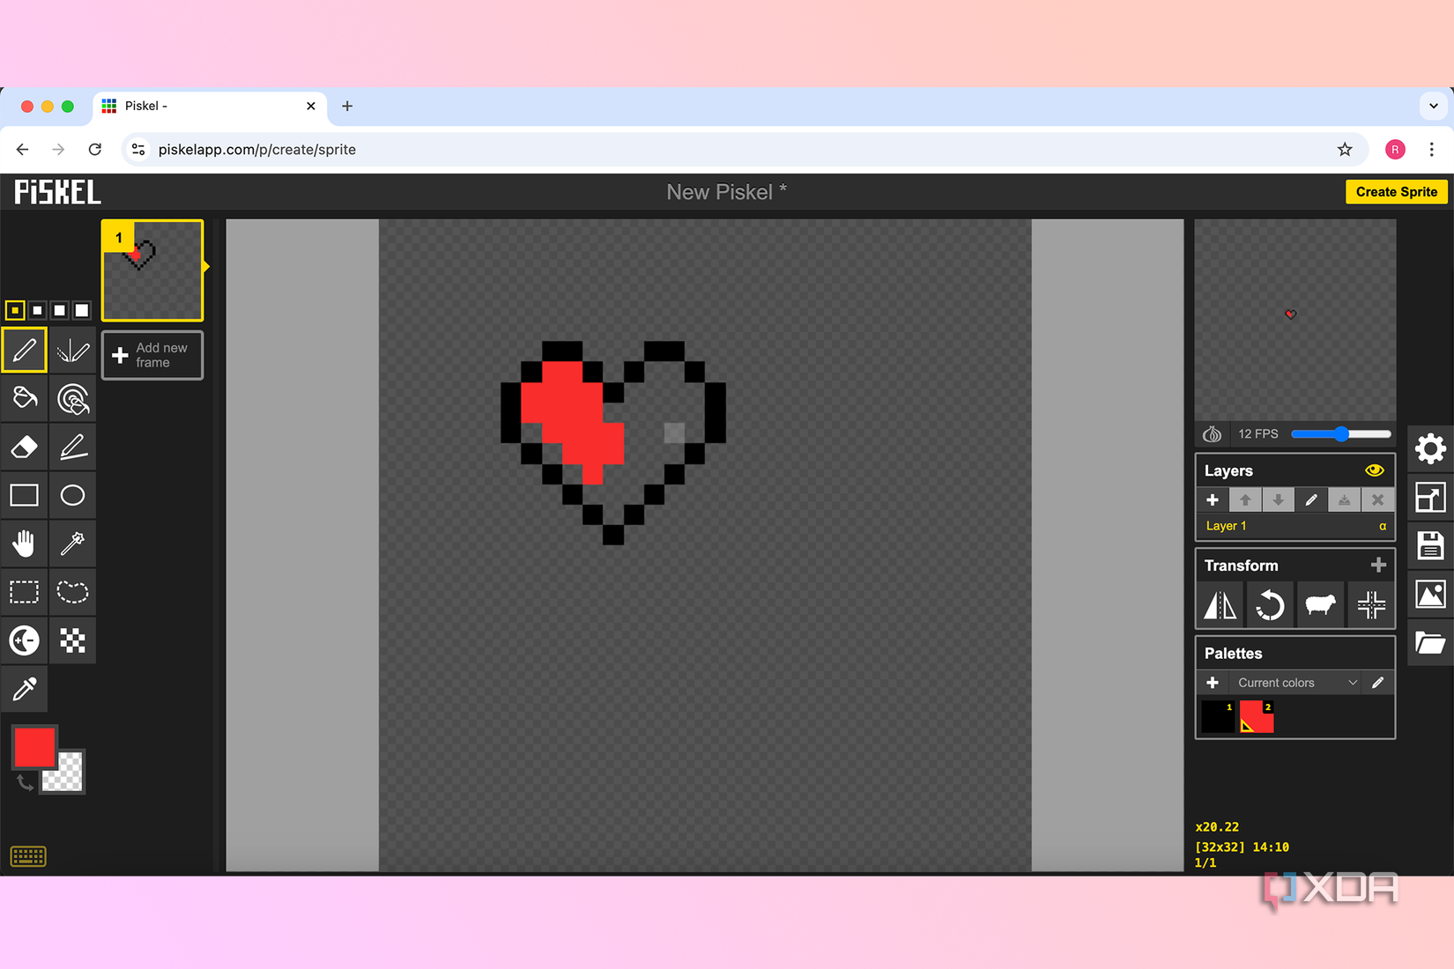Switch to the Piskel browser tab

tap(176, 106)
